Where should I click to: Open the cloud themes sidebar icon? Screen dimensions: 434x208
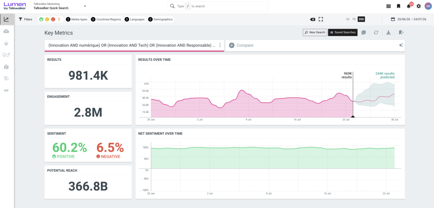click(6, 31)
